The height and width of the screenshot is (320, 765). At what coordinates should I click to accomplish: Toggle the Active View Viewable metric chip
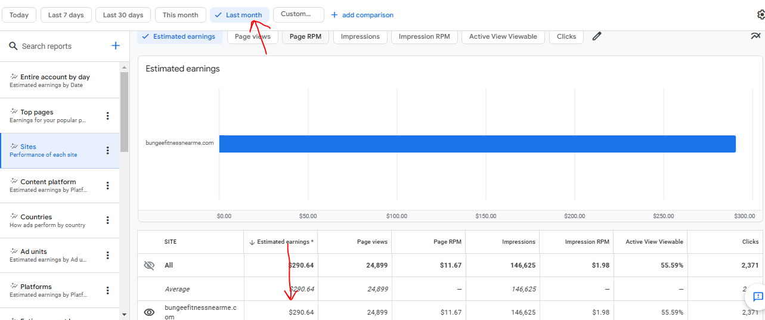click(x=503, y=36)
